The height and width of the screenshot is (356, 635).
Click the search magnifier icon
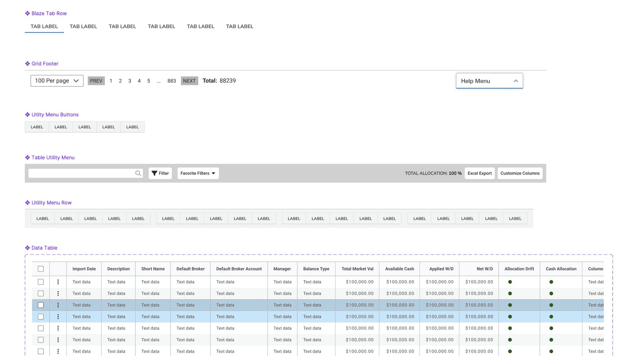pyautogui.click(x=138, y=173)
